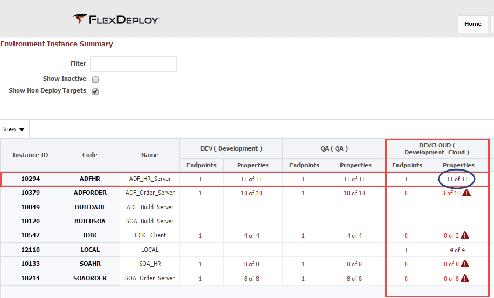Click warning icon in SOAORDER row

tap(465, 278)
